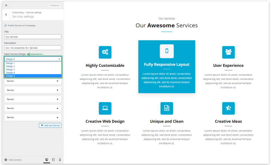
Task: Click the laptop icon above Creative Web Design
Action: (105, 108)
